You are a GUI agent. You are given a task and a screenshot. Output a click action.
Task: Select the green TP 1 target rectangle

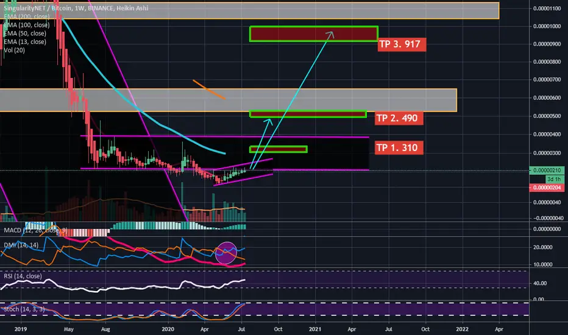click(x=278, y=149)
